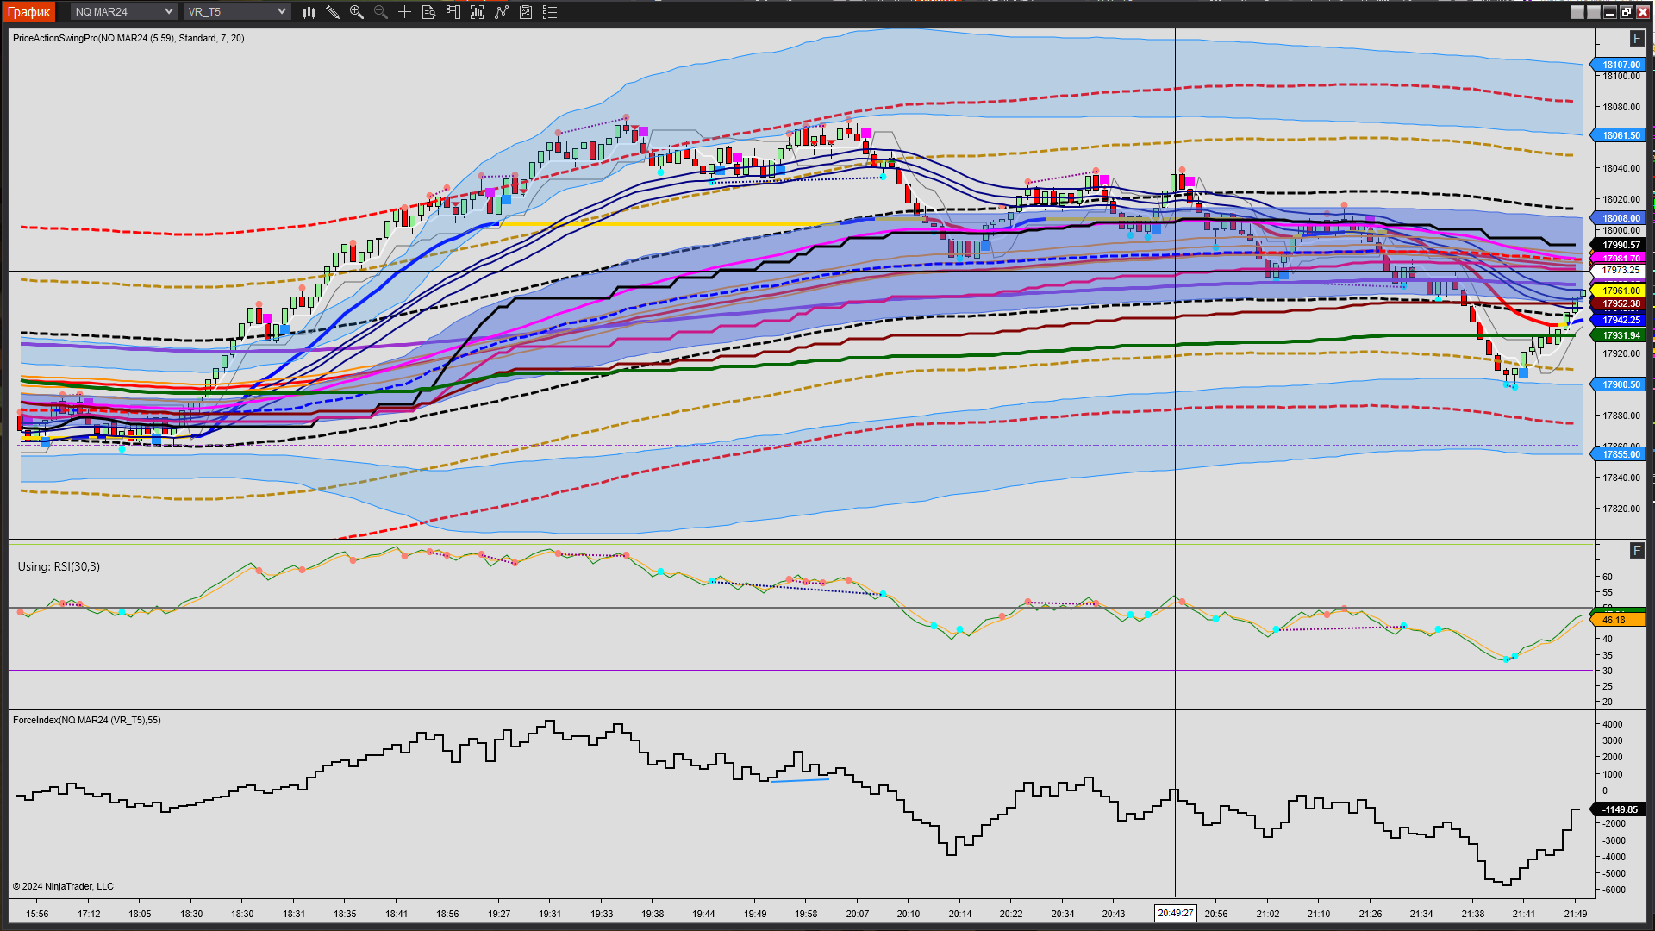
Task: Click the F button on the RSI panel
Action: (x=1637, y=551)
